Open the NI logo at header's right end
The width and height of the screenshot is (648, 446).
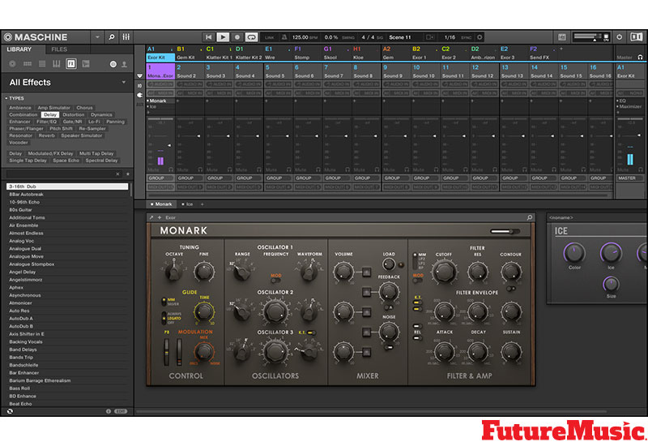tap(637, 37)
